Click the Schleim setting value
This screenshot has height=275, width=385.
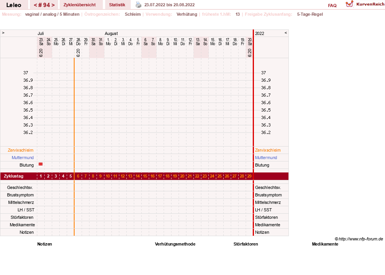tap(133, 14)
